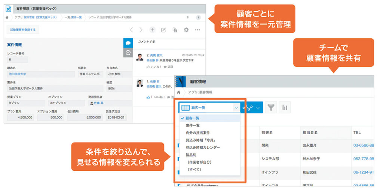This screenshot has width=383, height=192.
Task: Expand the dropdown arrow beside flow icon
Action: click(258, 108)
